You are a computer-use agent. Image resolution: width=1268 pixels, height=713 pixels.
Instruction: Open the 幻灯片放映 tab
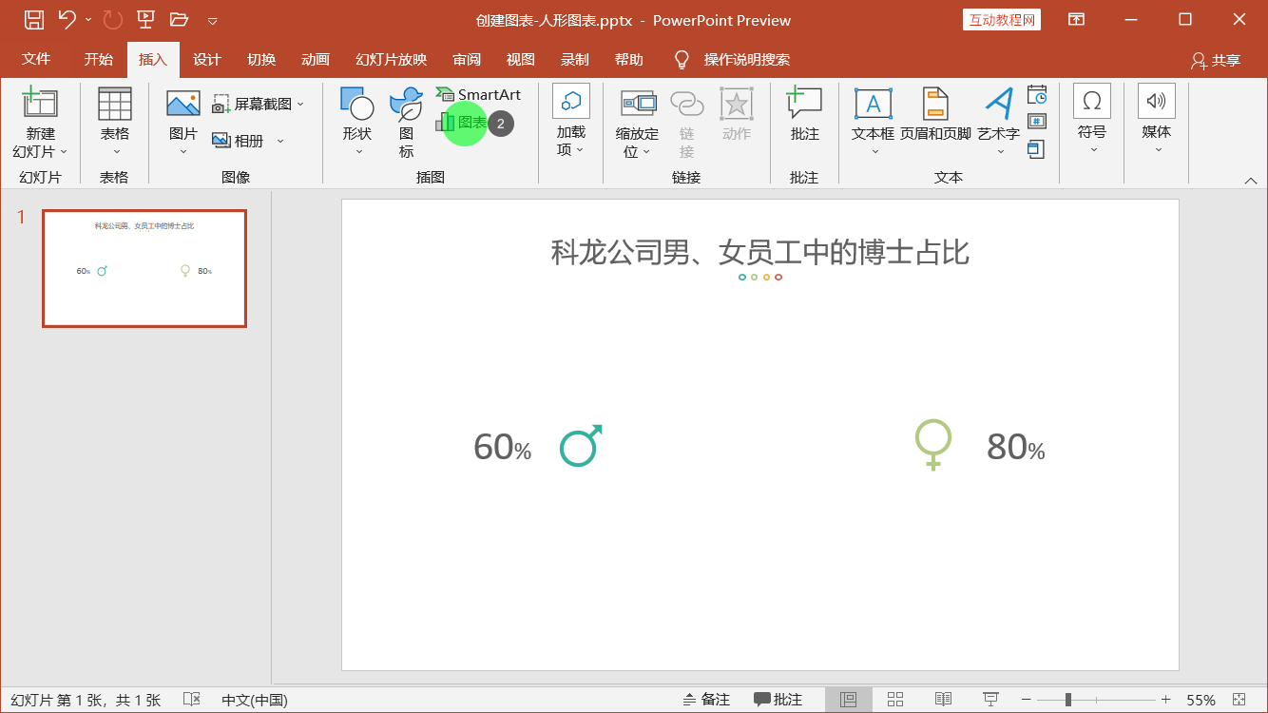392,59
